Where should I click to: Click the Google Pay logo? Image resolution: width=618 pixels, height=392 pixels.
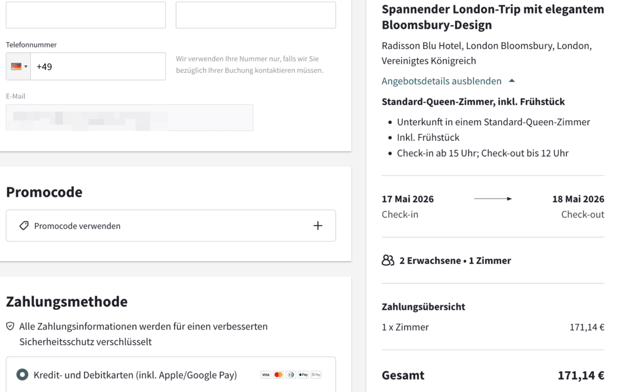[316, 375]
